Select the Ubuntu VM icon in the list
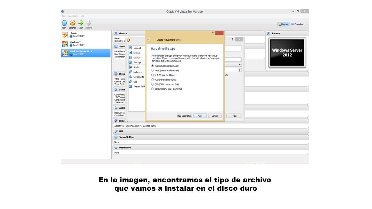372x209 pixels. (x=65, y=35)
